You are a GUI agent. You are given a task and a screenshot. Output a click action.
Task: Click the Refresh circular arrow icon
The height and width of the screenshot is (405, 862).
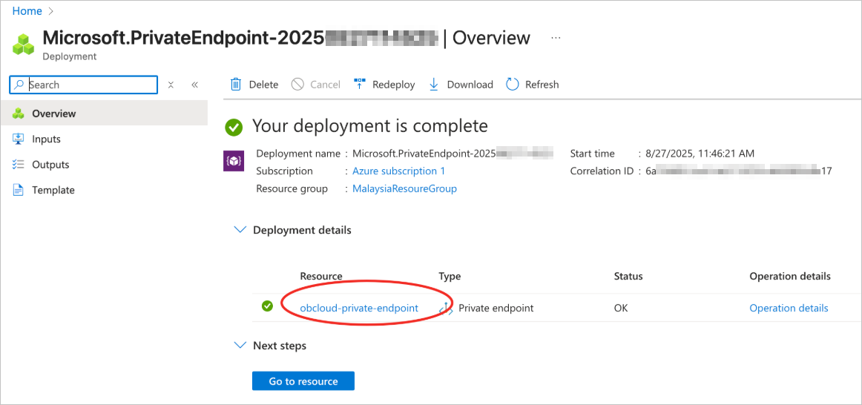513,85
